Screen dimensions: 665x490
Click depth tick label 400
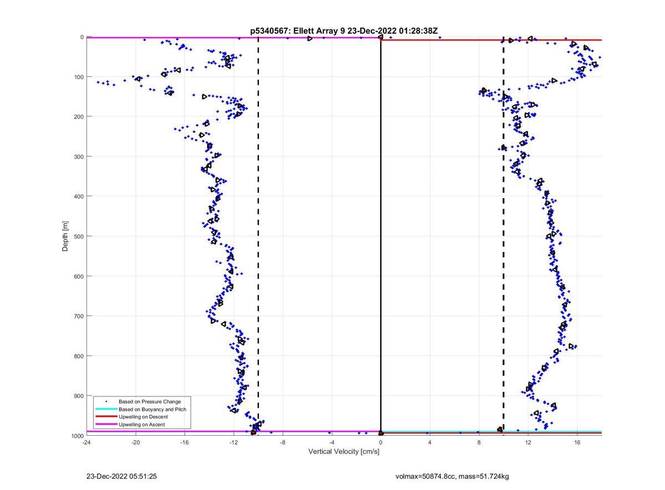tap(79, 197)
